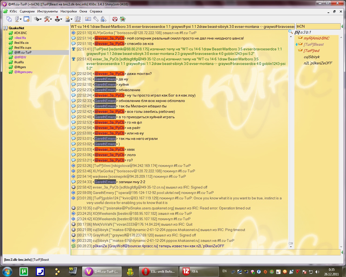This screenshot has height=277, width=346.
Task: Select user n2L`p0keriZeOFF in the user list
Action: [x=318, y=63]
